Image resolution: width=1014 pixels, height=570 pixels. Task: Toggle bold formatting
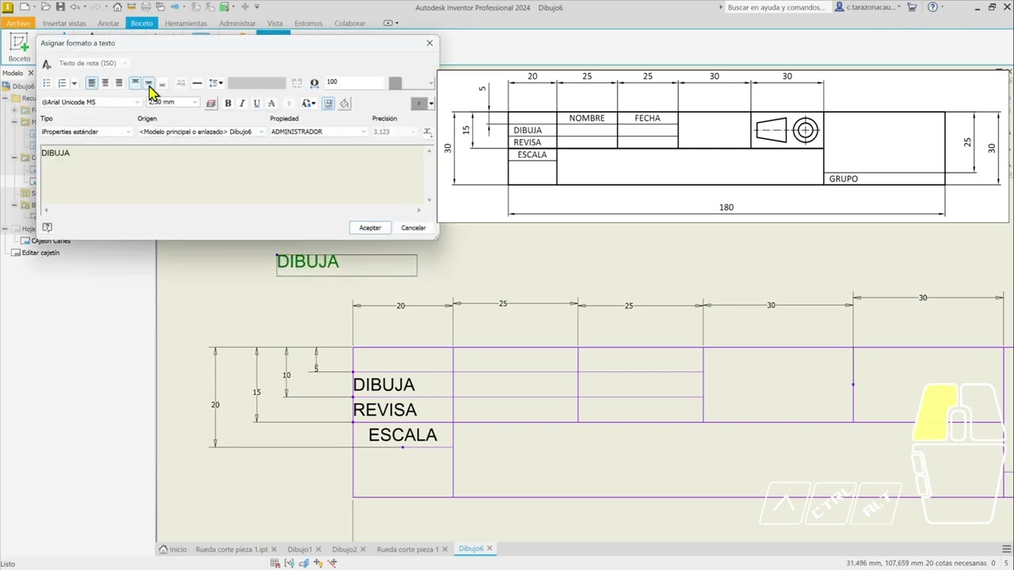coord(228,103)
